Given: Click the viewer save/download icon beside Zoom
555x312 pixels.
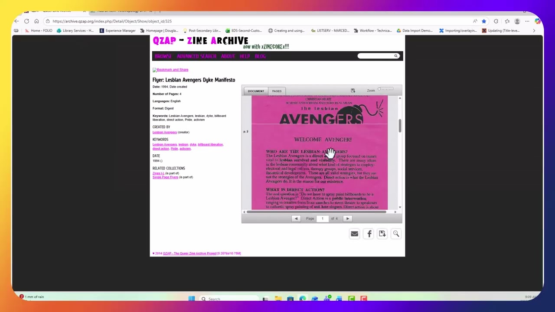Looking at the screenshot, I should click(x=353, y=91).
